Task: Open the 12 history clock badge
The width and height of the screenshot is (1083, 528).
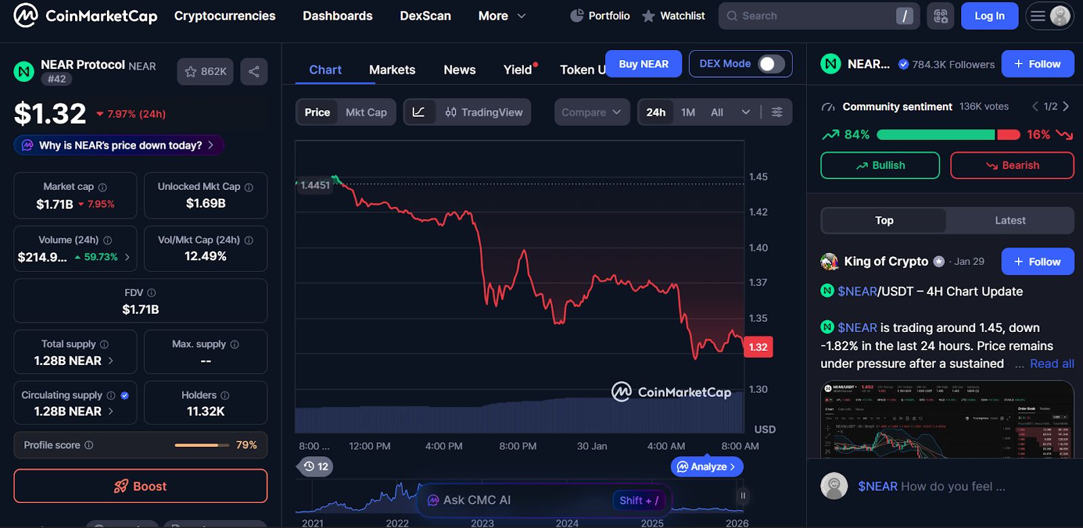Action: (x=315, y=466)
